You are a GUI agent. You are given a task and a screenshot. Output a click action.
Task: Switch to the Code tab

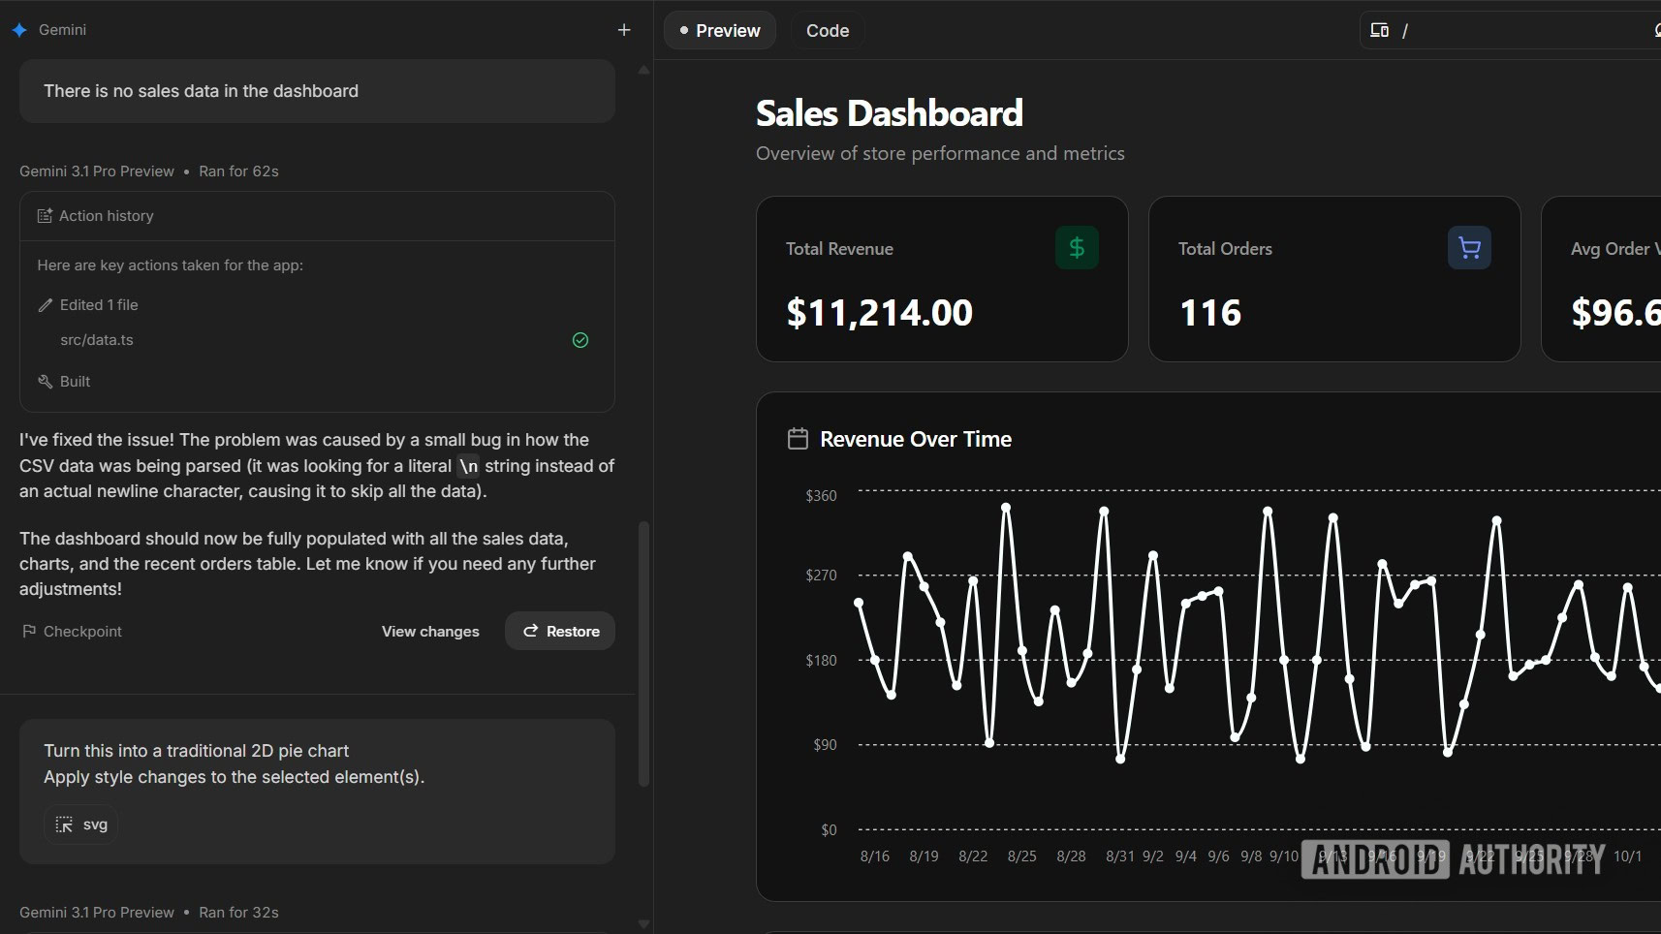pos(828,31)
